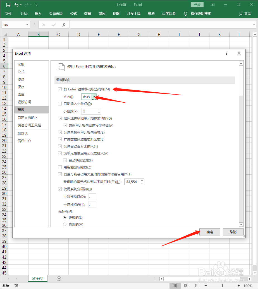Click the 千位分隔符 input field
Image resolution: width=258 pixels, height=289 pixels.
pyautogui.click(x=92, y=204)
